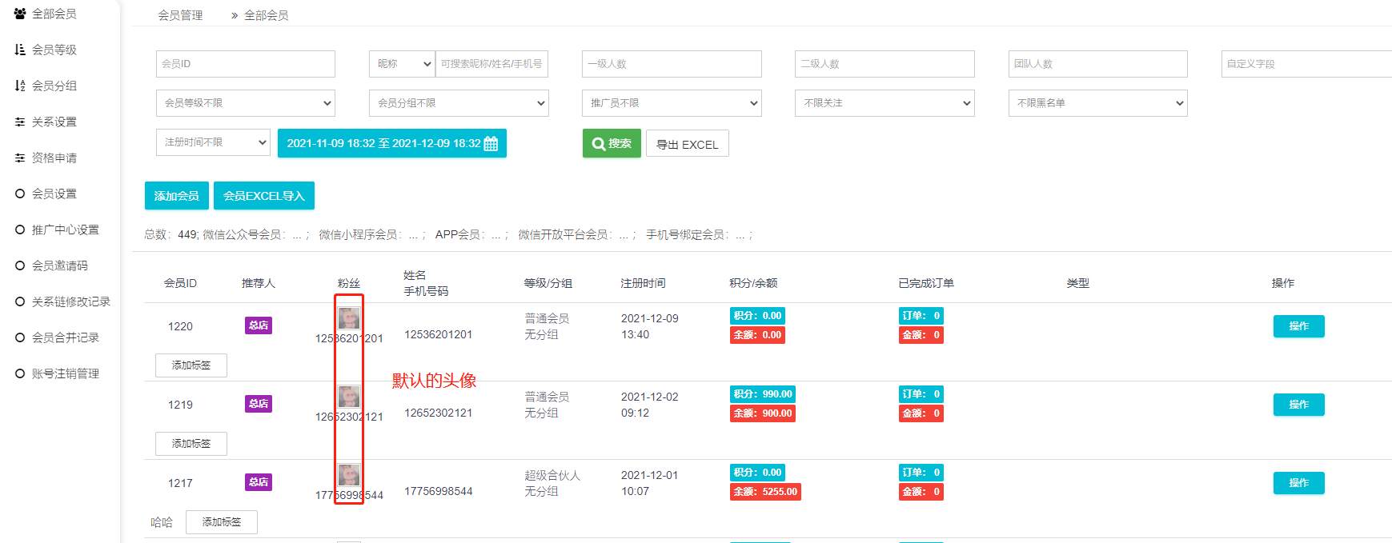Image resolution: width=1392 pixels, height=543 pixels.
Task: Focus the 会员ID input field
Action: coord(246,64)
